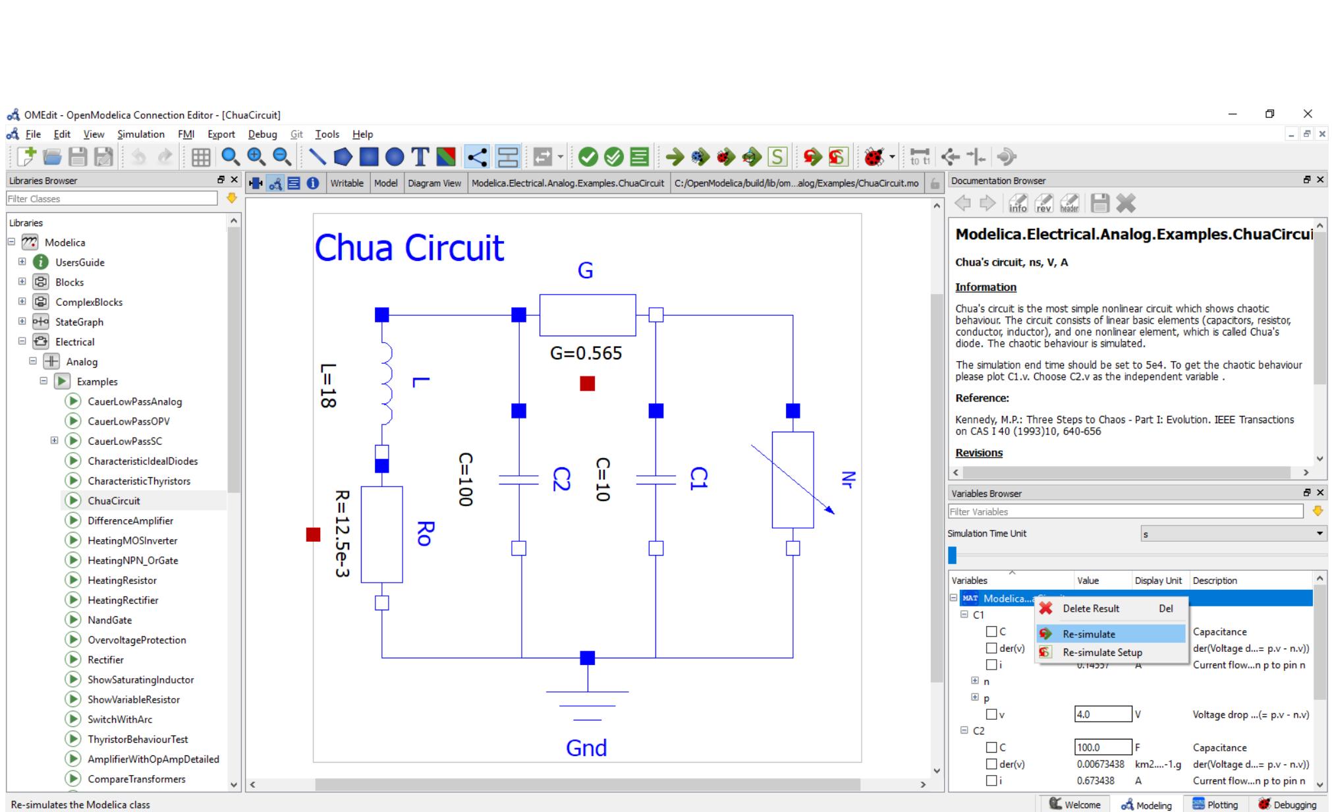
Task: Click the Check All Models double checkmark
Action: click(614, 157)
